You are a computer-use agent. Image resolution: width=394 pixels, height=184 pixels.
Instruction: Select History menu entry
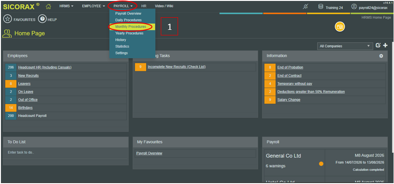click(x=121, y=40)
